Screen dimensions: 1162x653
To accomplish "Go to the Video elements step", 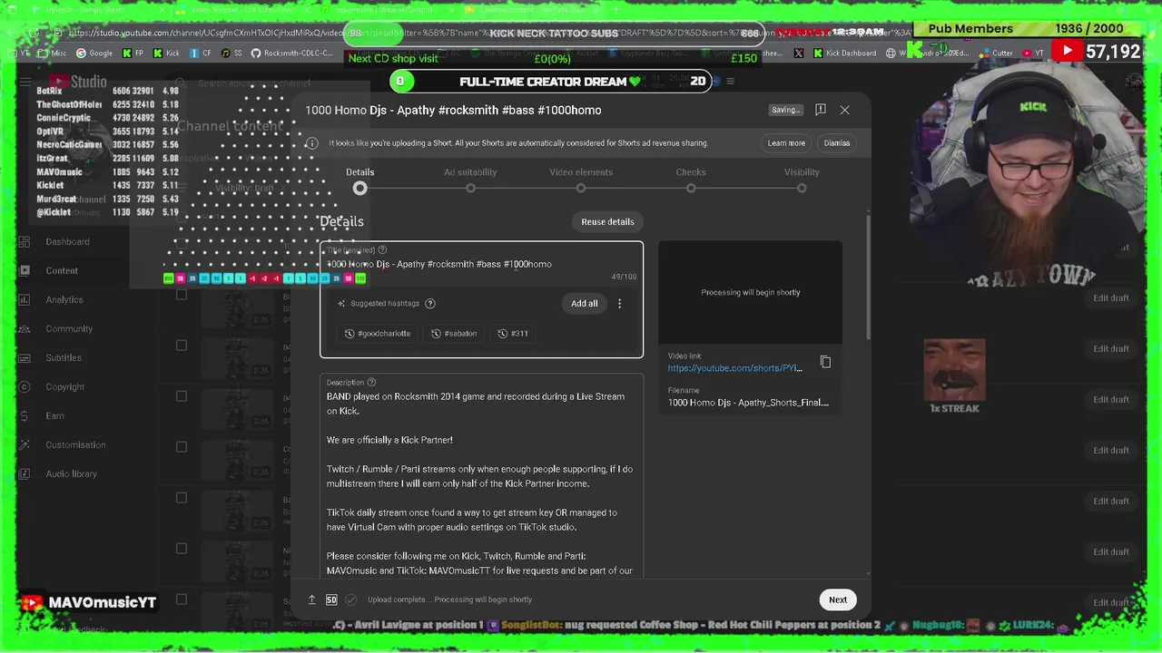I will pos(581,180).
